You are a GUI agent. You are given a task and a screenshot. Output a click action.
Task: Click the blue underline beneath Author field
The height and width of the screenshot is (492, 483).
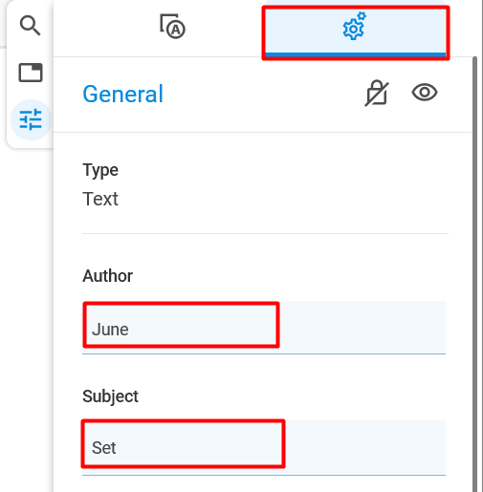(264, 353)
